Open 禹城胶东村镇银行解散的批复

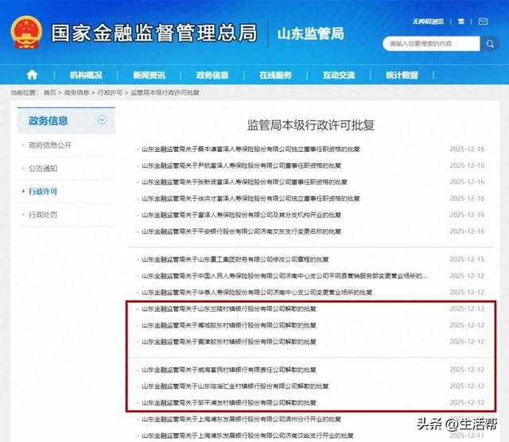(x=229, y=325)
